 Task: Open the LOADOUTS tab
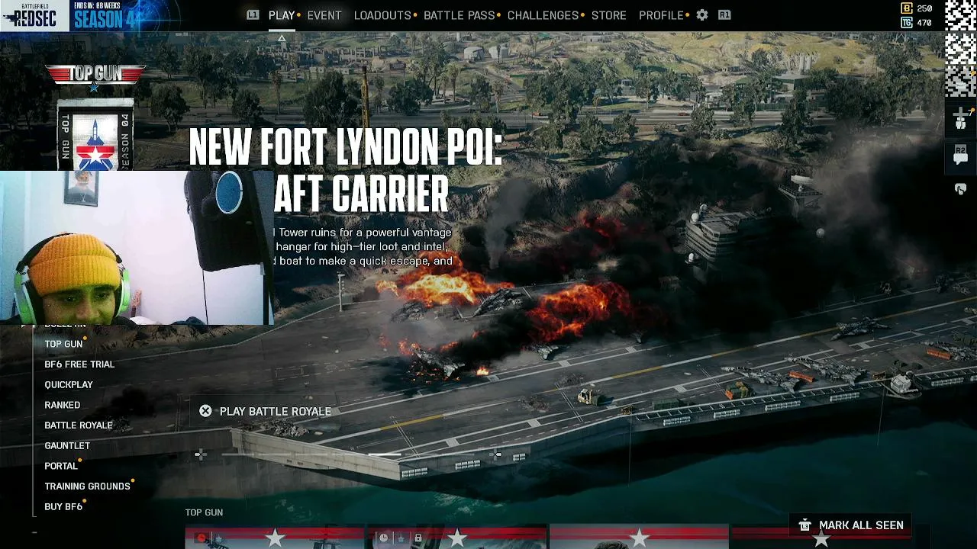pyautogui.click(x=382, y=15)
